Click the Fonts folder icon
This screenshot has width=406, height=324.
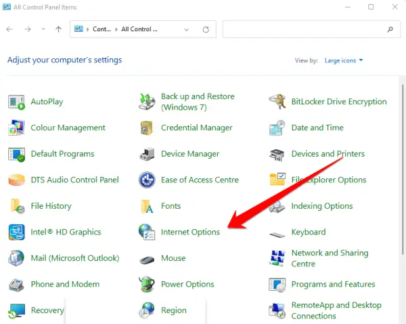(x=147, y=206)
